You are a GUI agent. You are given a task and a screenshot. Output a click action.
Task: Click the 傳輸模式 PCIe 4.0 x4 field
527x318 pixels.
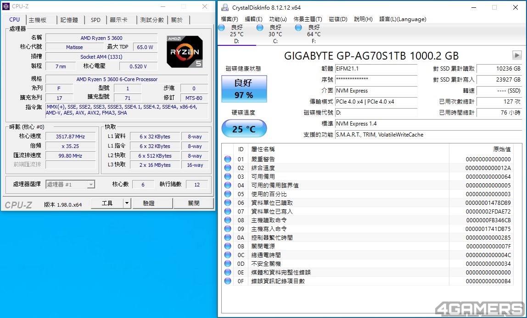[x=376, y=102]
